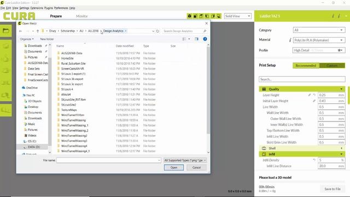Viewport: 350px width, 197px height.
Task: Open the Profile dropdown High Detail
Action: tap(319, 50)
